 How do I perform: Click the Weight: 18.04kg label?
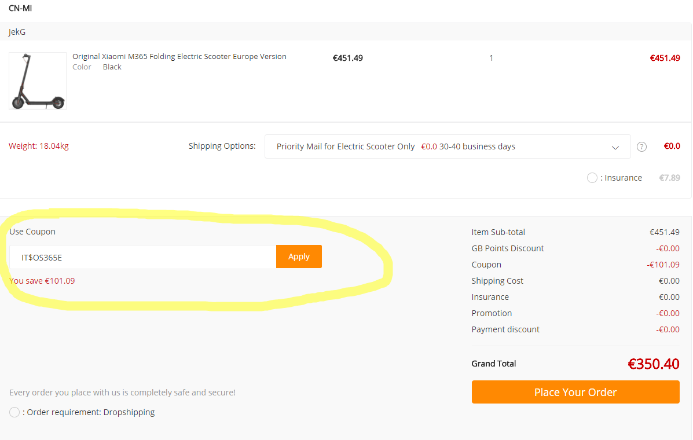39,146
